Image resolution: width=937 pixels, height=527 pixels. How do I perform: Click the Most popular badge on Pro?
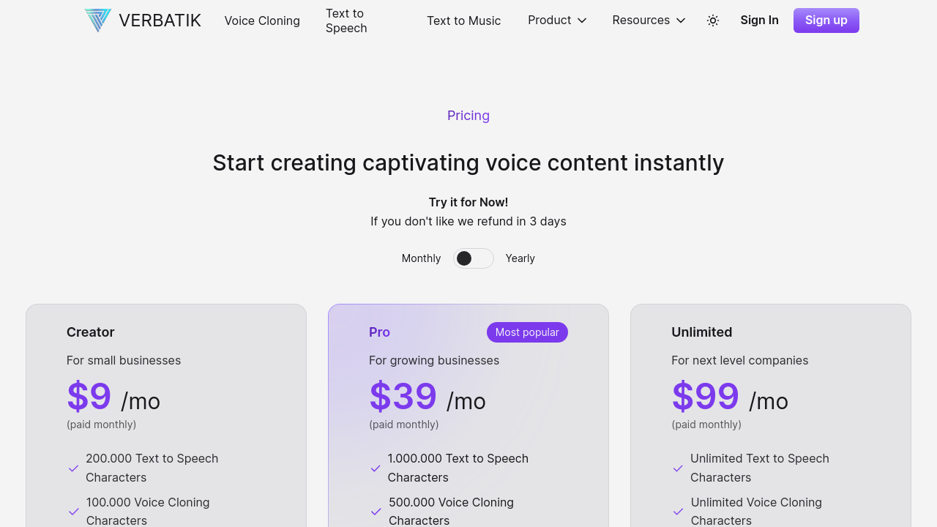click(x=527, y=332)
